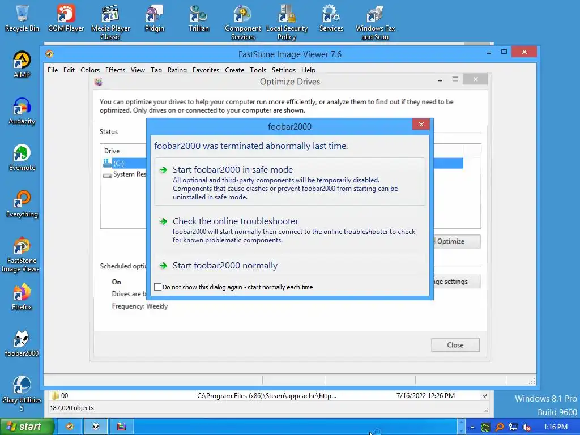Screen dimensions: 580x435
Task: Open the View menu in FastStone
Action: tap(138, 70)
